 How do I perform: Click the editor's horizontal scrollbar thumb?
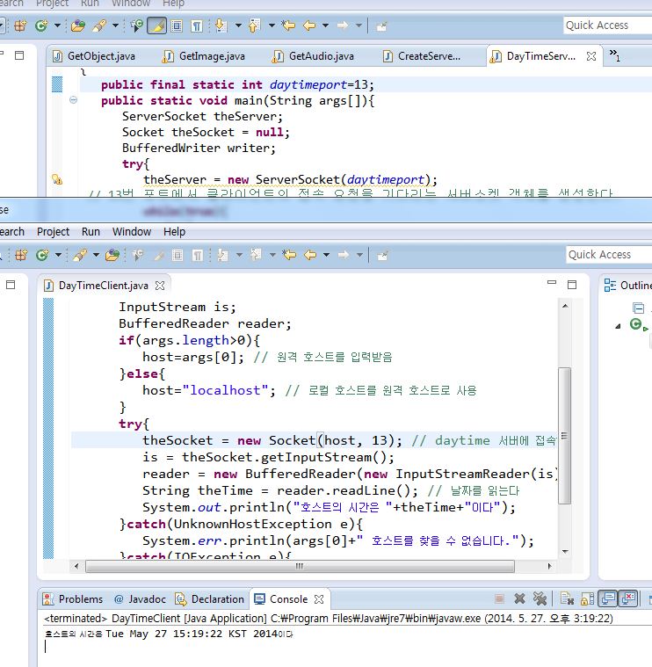coord(299,567)
